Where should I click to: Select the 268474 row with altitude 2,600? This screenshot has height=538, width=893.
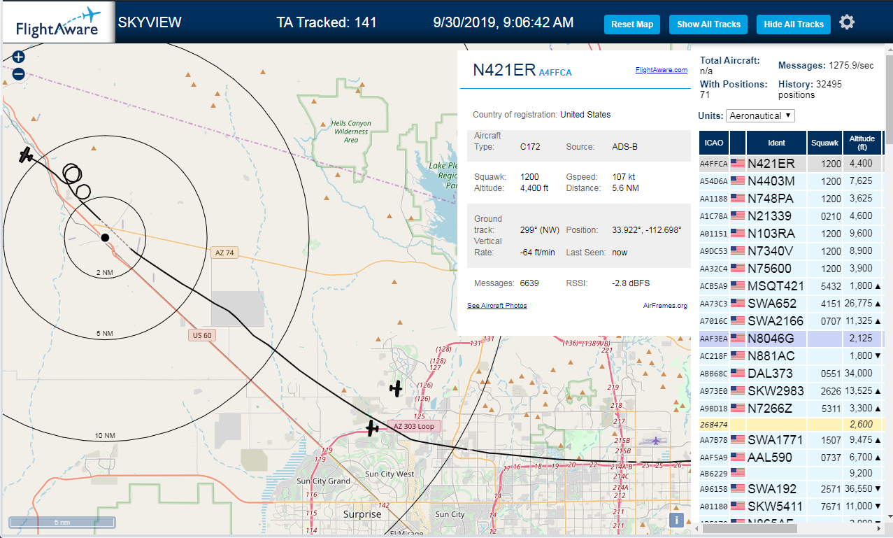pos(790,425)
